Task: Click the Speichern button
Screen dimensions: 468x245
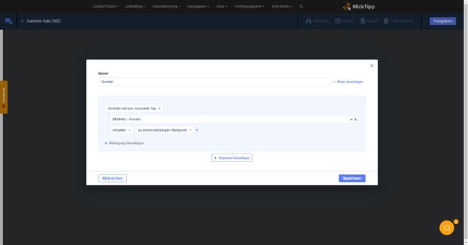Action: [x=352, y=178]
